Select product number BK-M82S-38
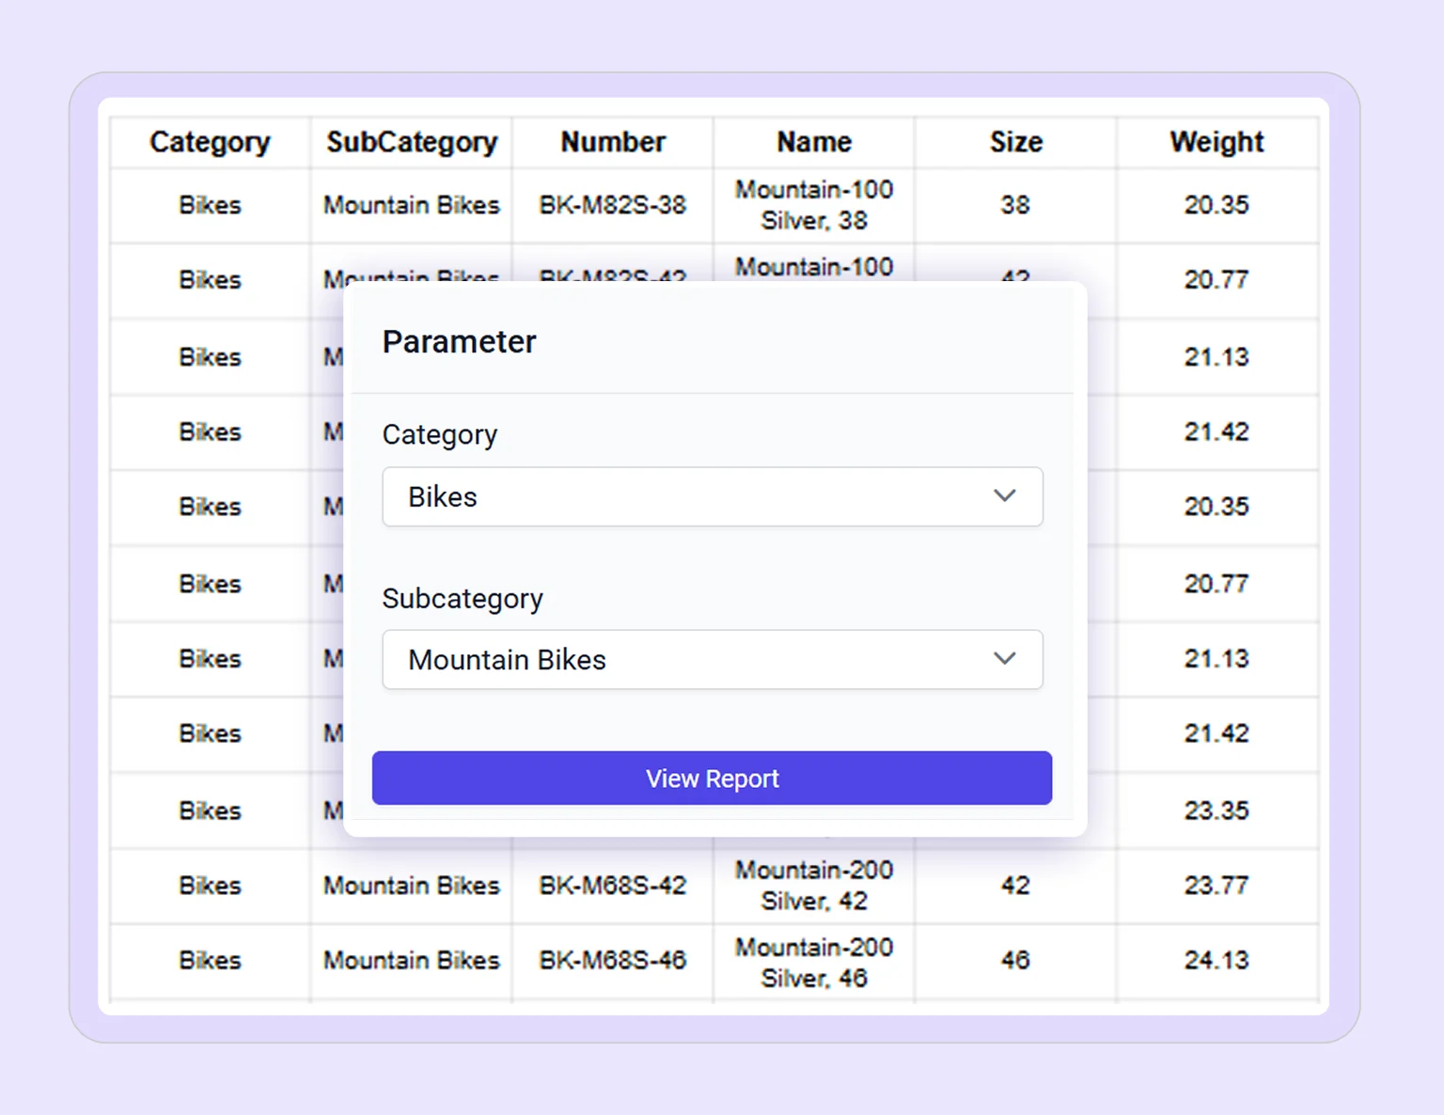The width and height of the screenshot is (1444, 1115). (612, 205)
